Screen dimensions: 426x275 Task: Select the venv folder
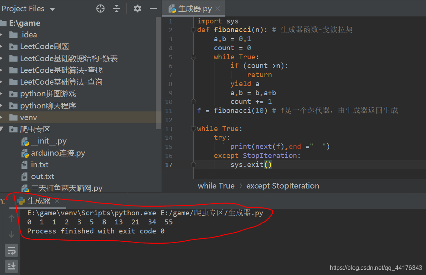(x=28, y=117)
